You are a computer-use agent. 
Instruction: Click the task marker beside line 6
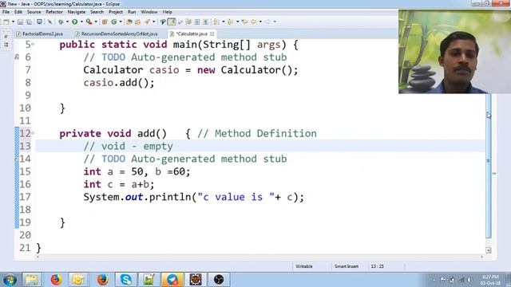[17, 57]
